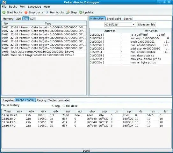
Task: Click the No column header in IDT table
Action: point(6,24)
